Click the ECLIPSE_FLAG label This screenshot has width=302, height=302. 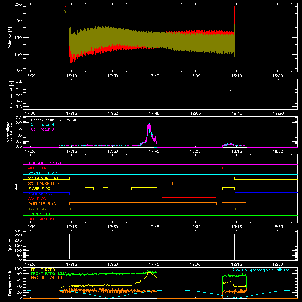[x=41, y=194]
